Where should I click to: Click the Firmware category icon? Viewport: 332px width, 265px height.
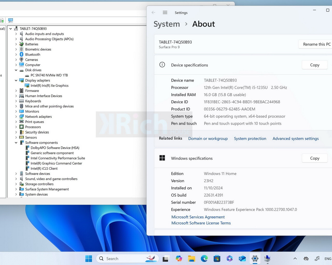pos(22,91)
